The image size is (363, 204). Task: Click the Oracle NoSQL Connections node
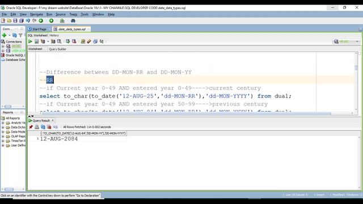pos(13,56)
